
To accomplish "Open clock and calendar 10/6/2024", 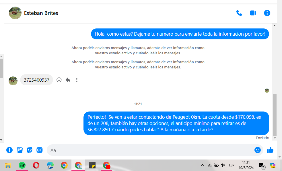I will coord(246,165).
